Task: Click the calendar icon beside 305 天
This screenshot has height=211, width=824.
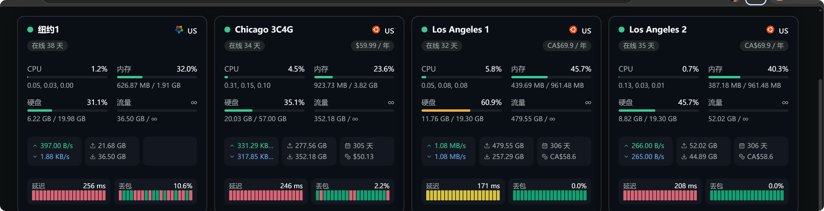Action: click(347, 146)
